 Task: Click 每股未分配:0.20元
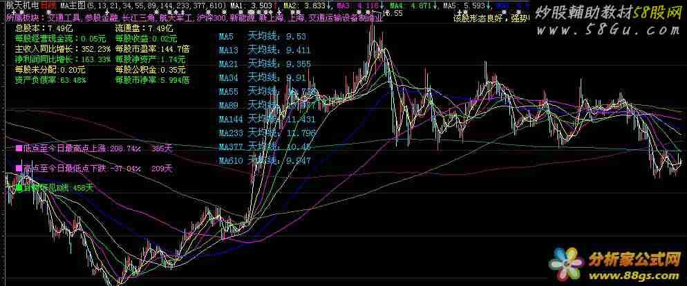[50, 70]
